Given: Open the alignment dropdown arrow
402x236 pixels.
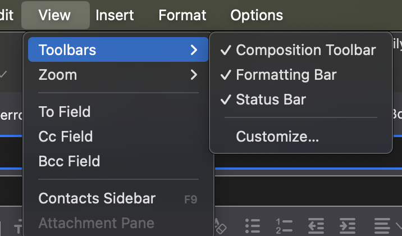Looking at the screenshot, I should pos(398,226).
